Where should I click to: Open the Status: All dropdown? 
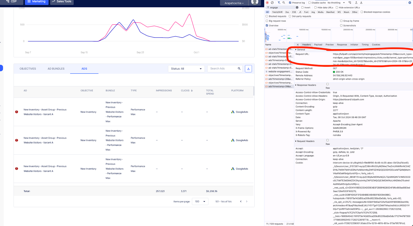coord(186,69)
